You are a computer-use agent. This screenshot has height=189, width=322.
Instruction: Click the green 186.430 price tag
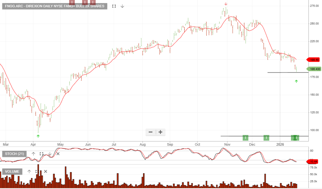(314, 69)
